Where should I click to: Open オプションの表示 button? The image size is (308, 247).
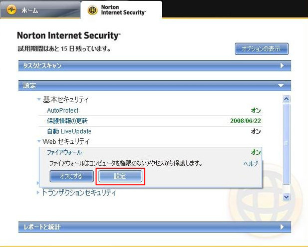(x=261, y=49)
